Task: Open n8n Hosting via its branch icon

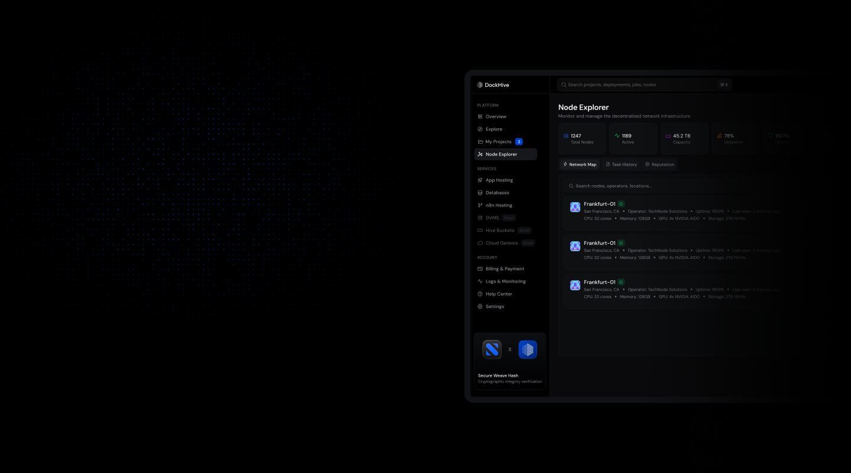Action: coord(480,205)
